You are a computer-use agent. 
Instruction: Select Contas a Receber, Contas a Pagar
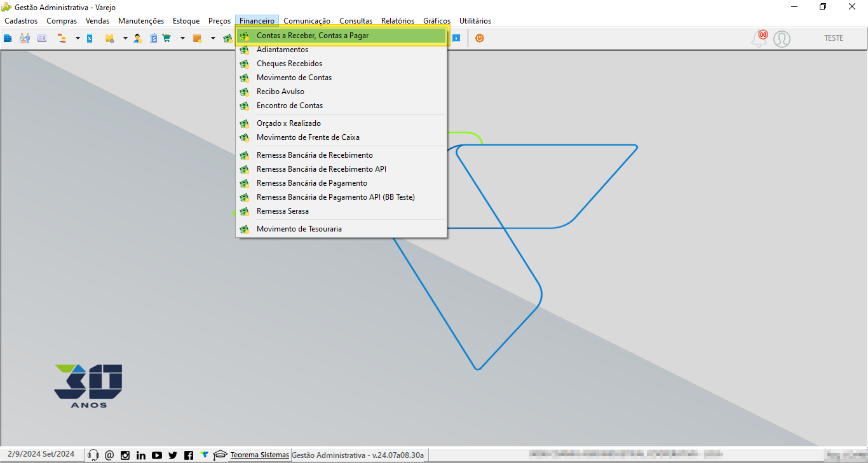tap(341, 36)
